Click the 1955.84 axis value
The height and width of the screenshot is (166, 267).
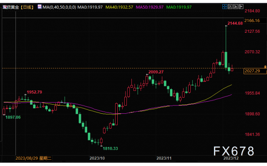pos(252,93)
